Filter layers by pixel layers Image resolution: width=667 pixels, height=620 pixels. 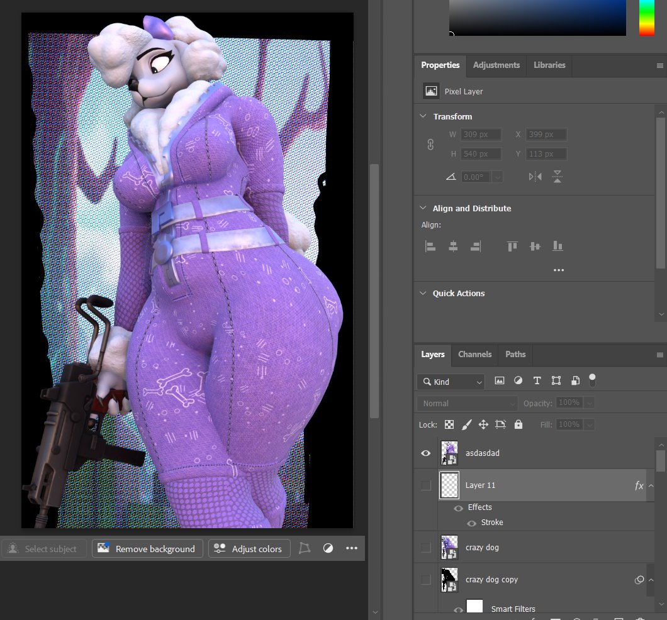500,381
